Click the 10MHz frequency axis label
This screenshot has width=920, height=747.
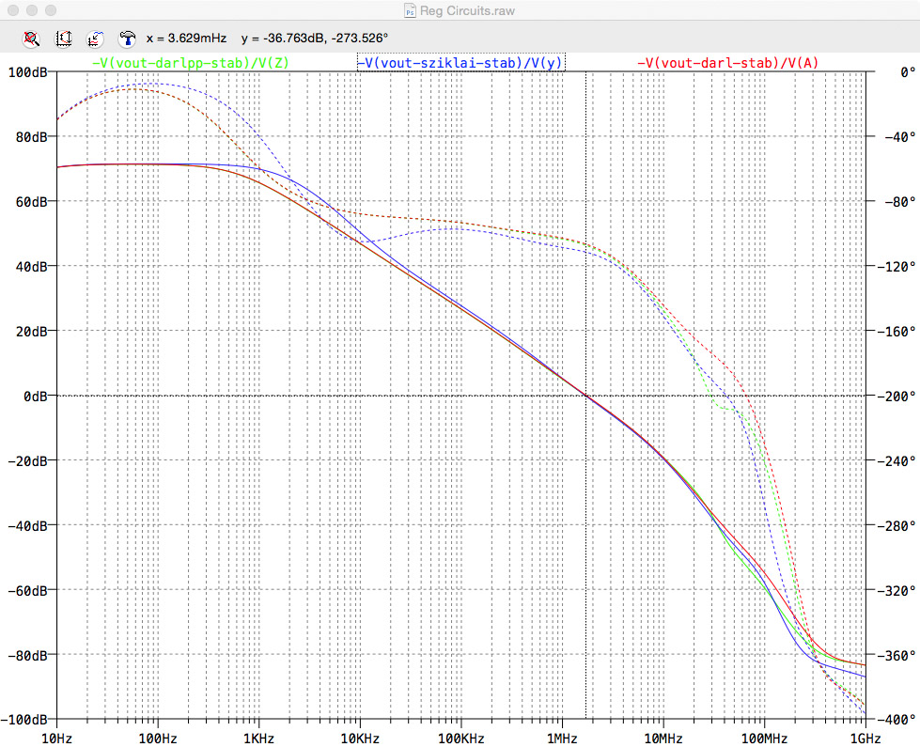[663, 739]
